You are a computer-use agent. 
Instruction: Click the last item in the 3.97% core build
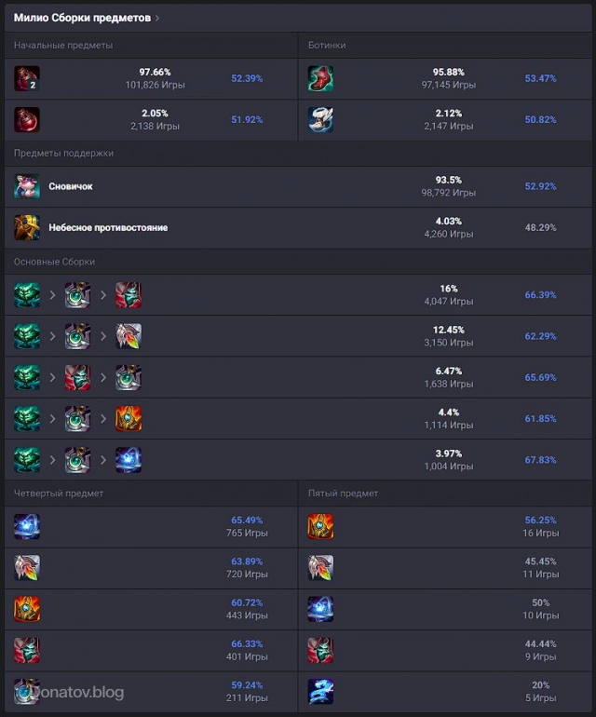[129, 459]
